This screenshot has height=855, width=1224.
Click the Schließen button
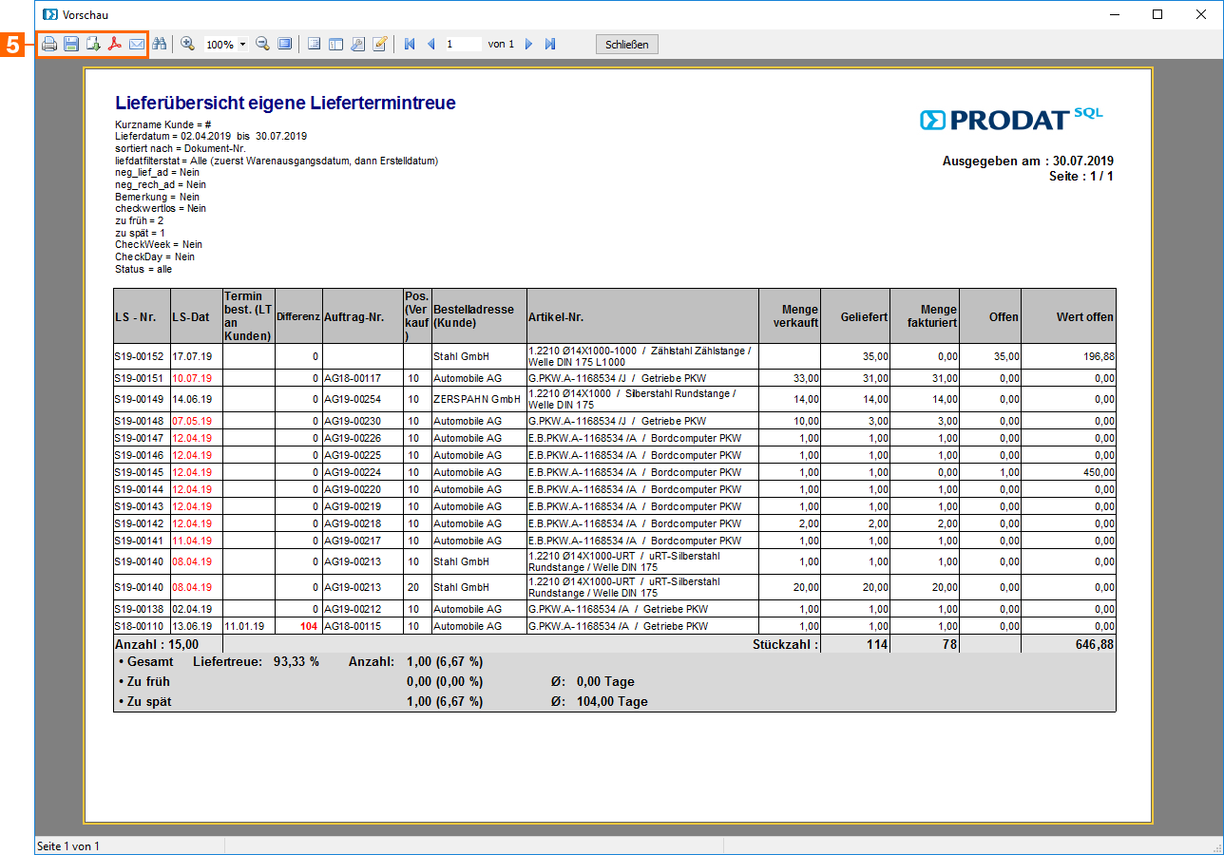(627, 44)
